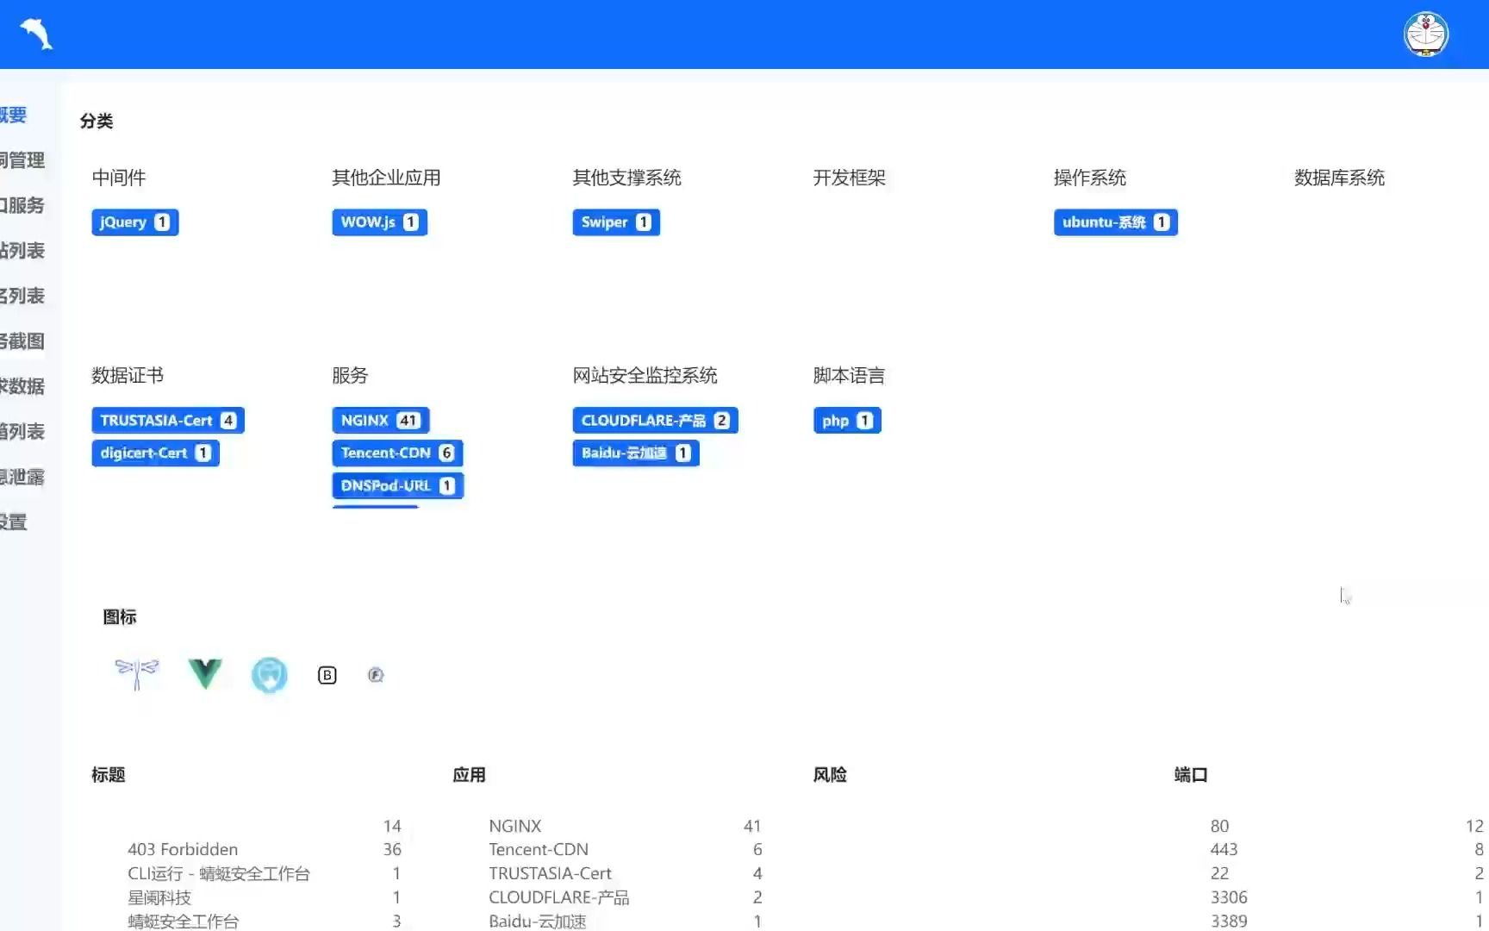
Task: Click port 80 in 端口 list
Action: (x=1220, y=826)
